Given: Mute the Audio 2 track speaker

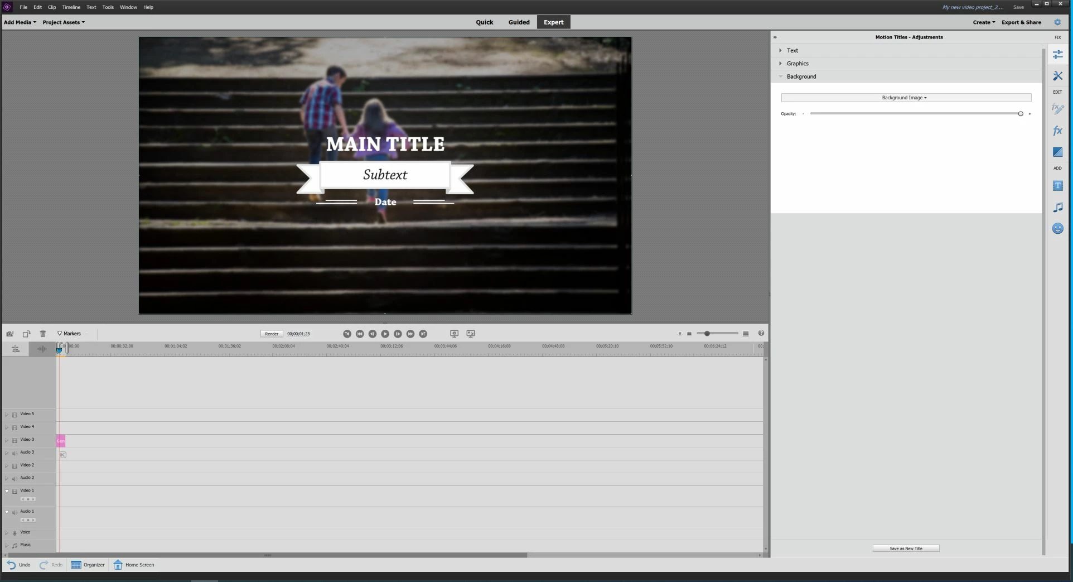Looking at the screenshot, I should coord(14,479).
